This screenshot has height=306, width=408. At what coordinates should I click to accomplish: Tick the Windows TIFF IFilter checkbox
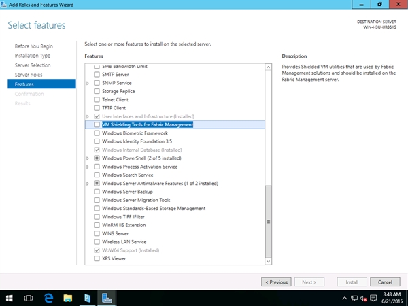coord(97,217)
